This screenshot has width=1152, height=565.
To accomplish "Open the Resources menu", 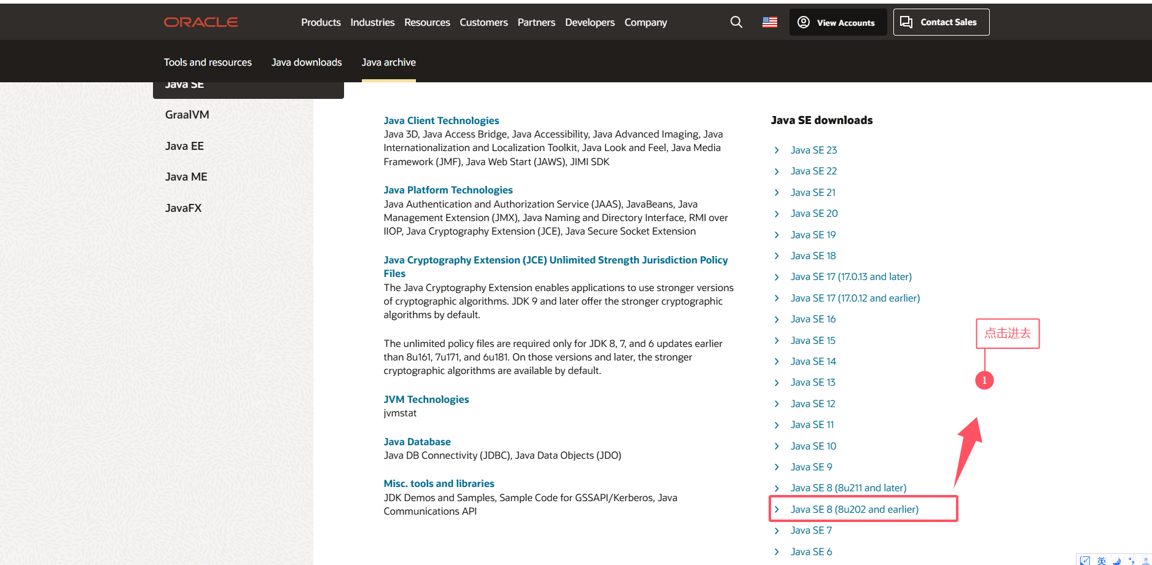I will tap(427, 22).
